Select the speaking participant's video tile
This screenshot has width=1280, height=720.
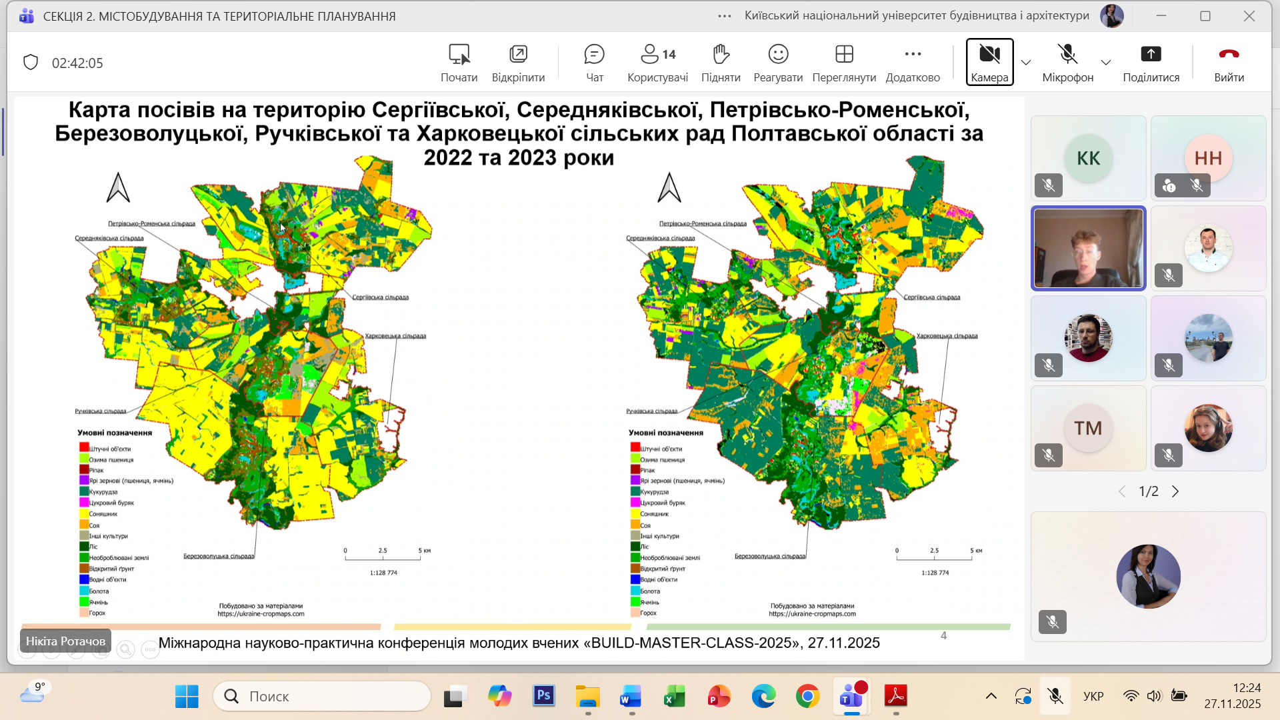point(1088,248)
